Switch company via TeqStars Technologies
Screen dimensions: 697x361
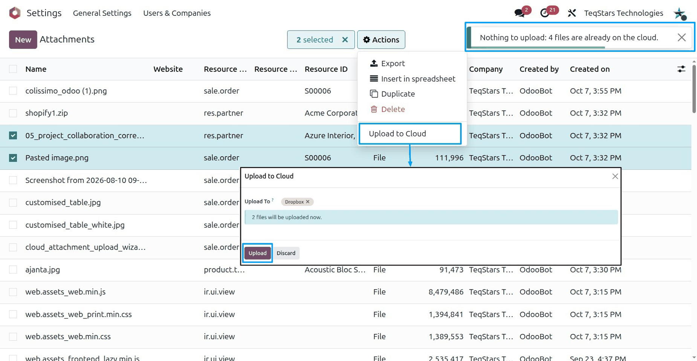point(624,13)
